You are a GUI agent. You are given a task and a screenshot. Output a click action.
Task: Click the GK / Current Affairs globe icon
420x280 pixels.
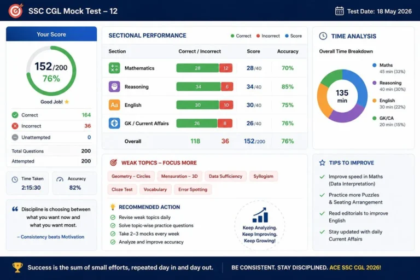click(x=114, y=123)
